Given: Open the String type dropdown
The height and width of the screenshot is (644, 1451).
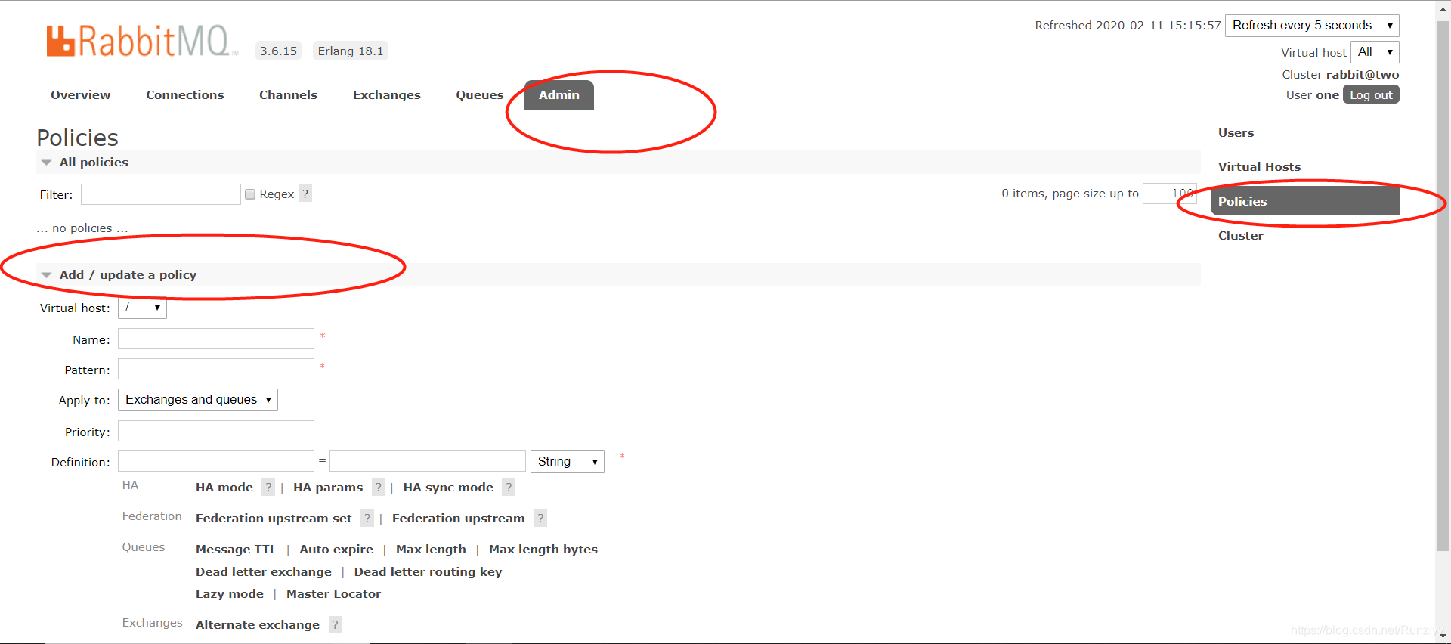Looking at the screenshot, I should (568, 462).
